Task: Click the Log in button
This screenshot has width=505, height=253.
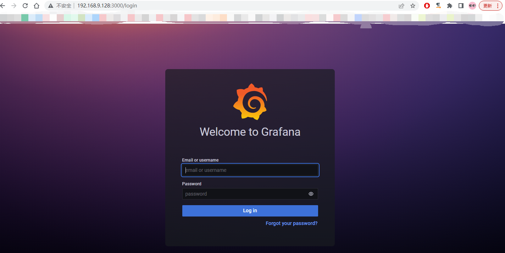Action: [x=250, y=211]
